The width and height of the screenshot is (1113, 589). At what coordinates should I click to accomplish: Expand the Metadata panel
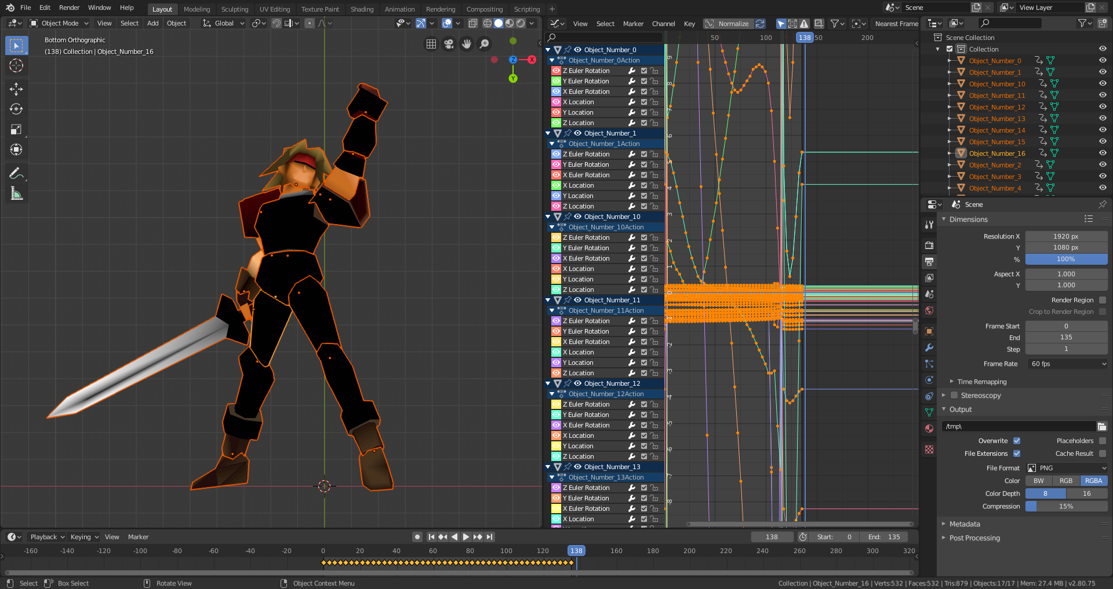click(965, 524)
